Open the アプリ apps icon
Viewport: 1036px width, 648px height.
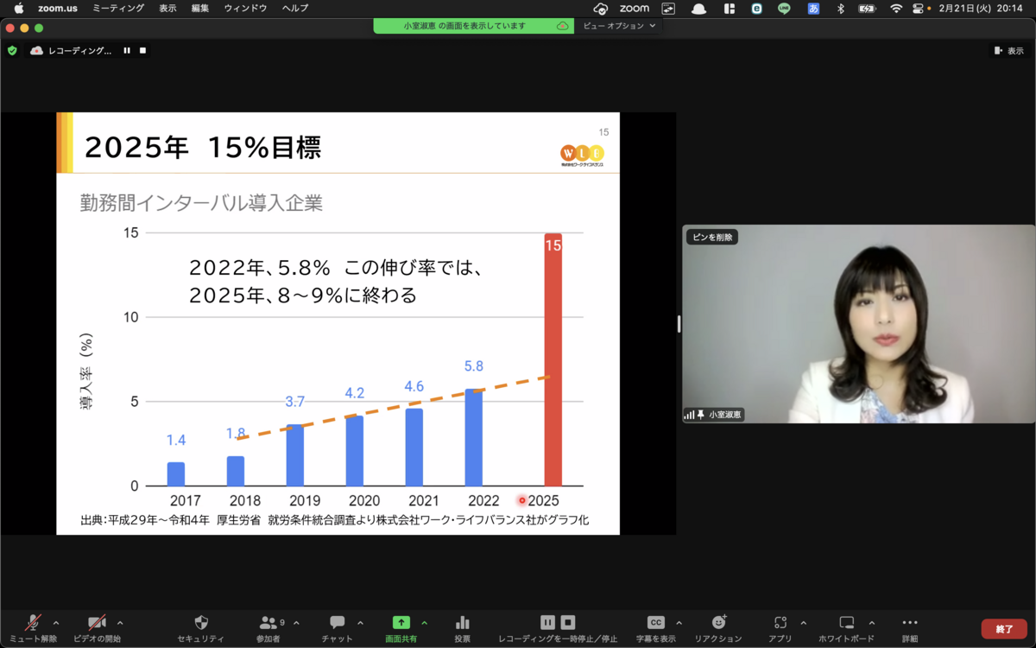coord(780,628)
